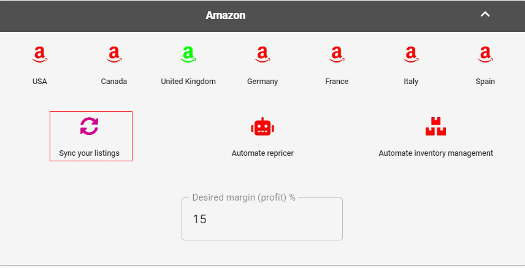Click the "Sync your listings" label
Image resolution: width=525 pixels, height=268 pixels.
click(x=89, y=153)
